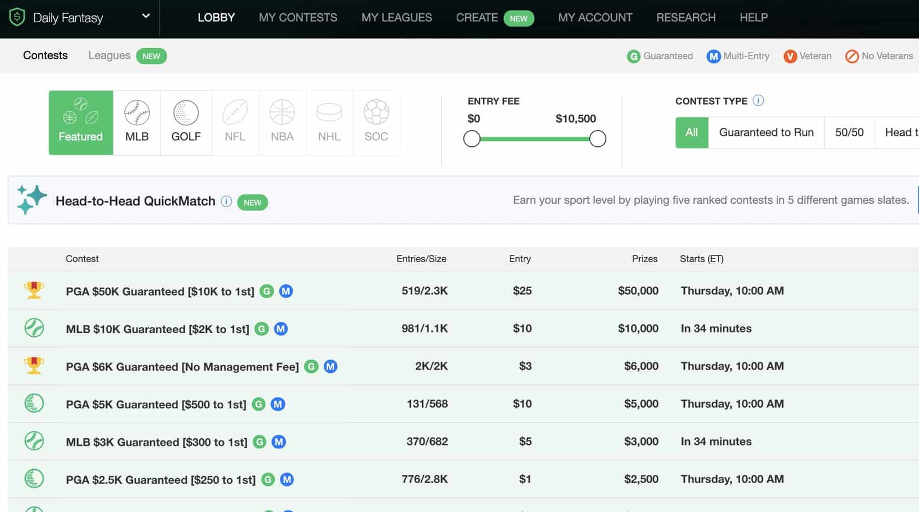Open PGA $50K Guaranteed contest
This screenshot has width=919, height=512.
click(160, 291)
